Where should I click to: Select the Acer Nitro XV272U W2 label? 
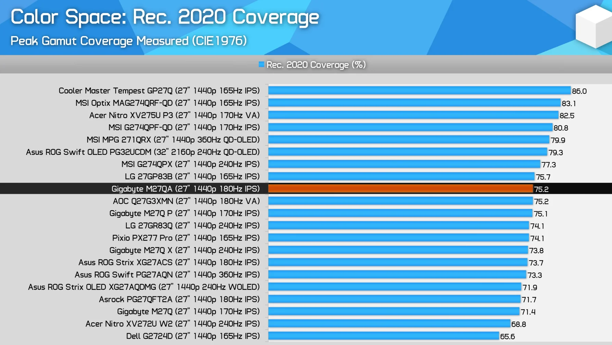point(173,324)
